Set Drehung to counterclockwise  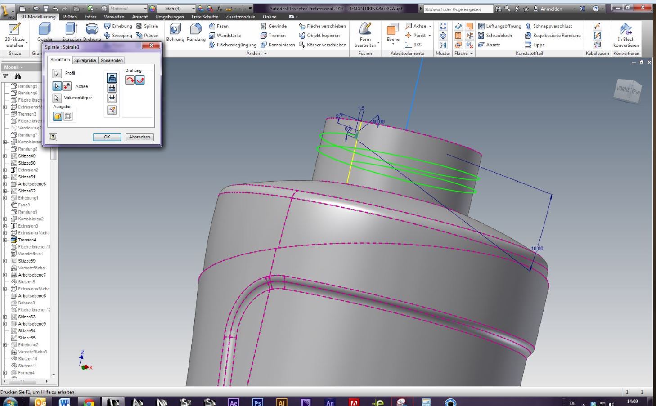tap(140, 80)
